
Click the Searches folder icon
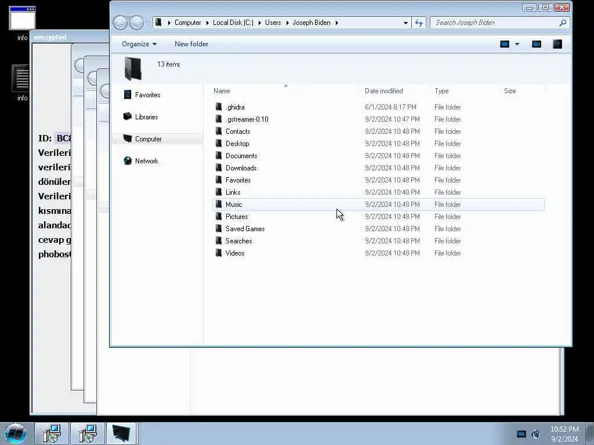click(219, 240)
